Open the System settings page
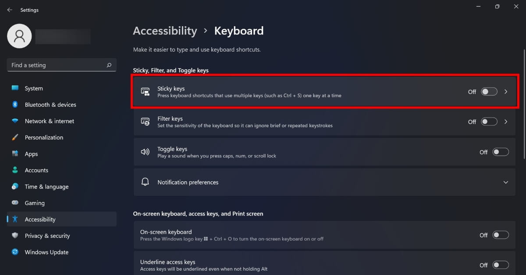 pyautogui.click(x=34, y=88)
